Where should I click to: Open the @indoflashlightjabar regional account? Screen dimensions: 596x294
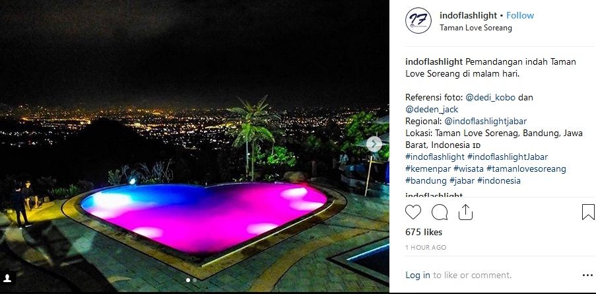[485, 122]
